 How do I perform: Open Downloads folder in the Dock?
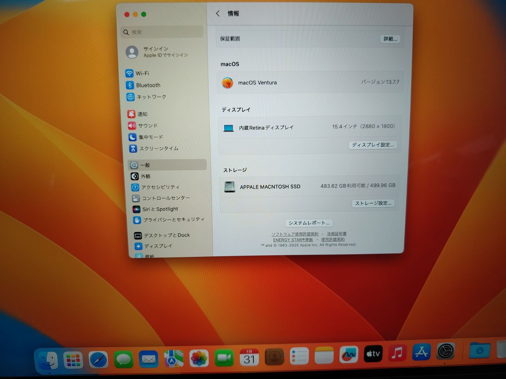480,350
